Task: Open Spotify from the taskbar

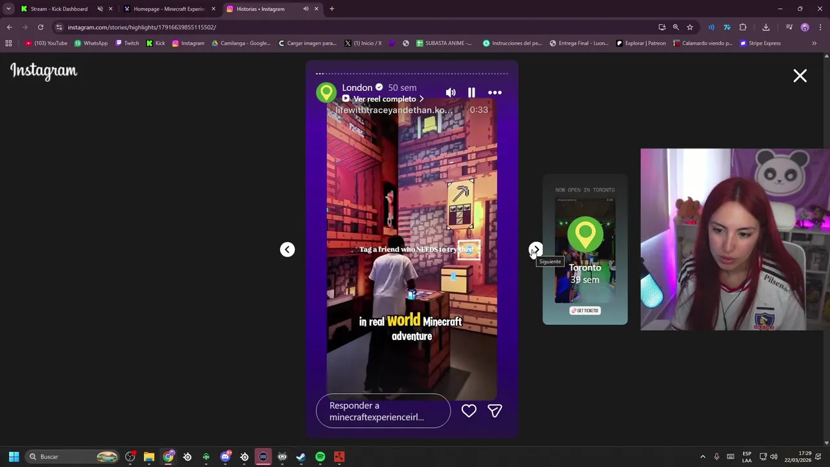Action: click(320, 457)
